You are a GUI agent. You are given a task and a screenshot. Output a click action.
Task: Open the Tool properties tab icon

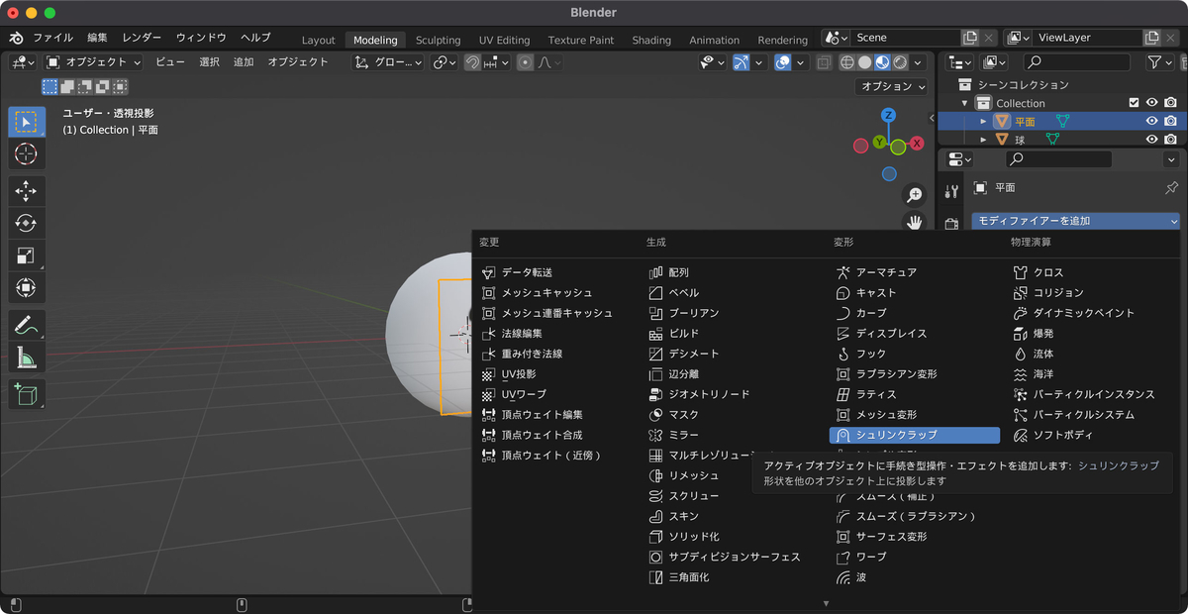click(951, 191)
